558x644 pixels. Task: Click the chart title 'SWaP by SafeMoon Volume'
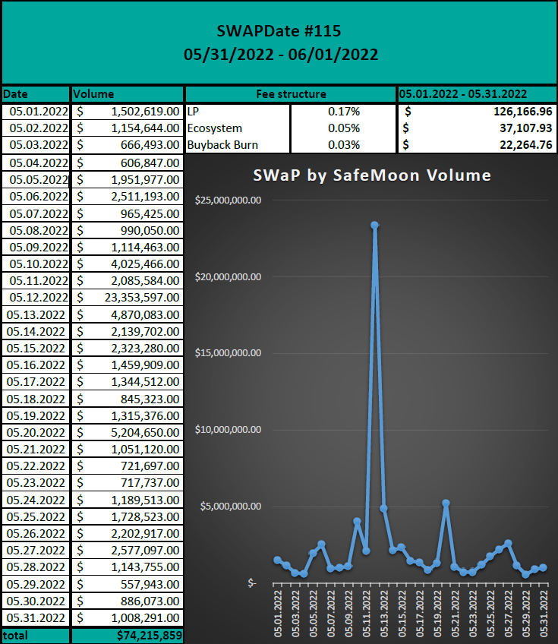tap(371, 175)
